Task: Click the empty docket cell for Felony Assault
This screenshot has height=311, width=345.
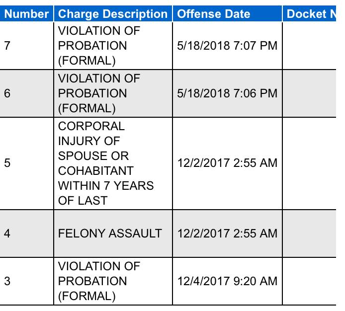Action: [x=313, y=233]
